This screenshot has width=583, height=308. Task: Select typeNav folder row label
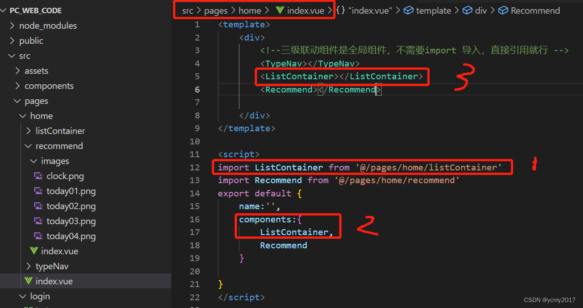click(x=52, y=266)
